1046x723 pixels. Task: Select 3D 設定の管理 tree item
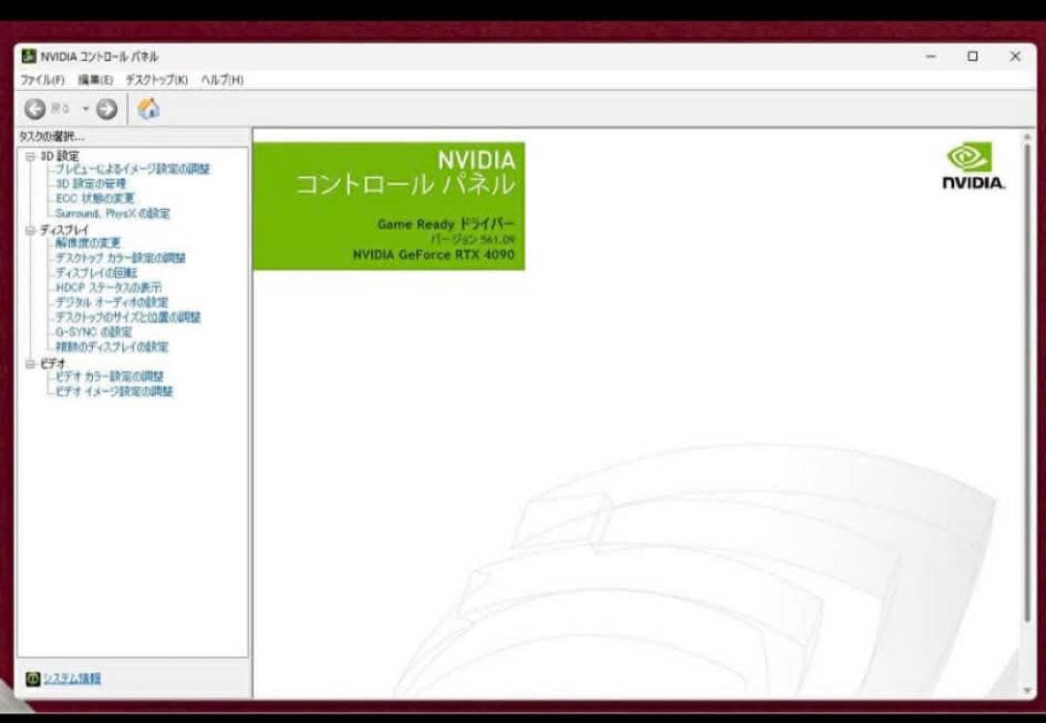coord(91,184)
